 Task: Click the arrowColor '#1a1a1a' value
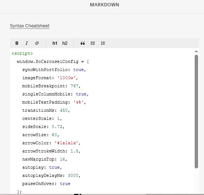point(67,143)
